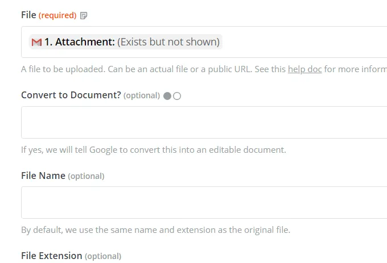387x263 pixels.
Task: Click the "Convert to Document?" label
Action: coord(71,95)
